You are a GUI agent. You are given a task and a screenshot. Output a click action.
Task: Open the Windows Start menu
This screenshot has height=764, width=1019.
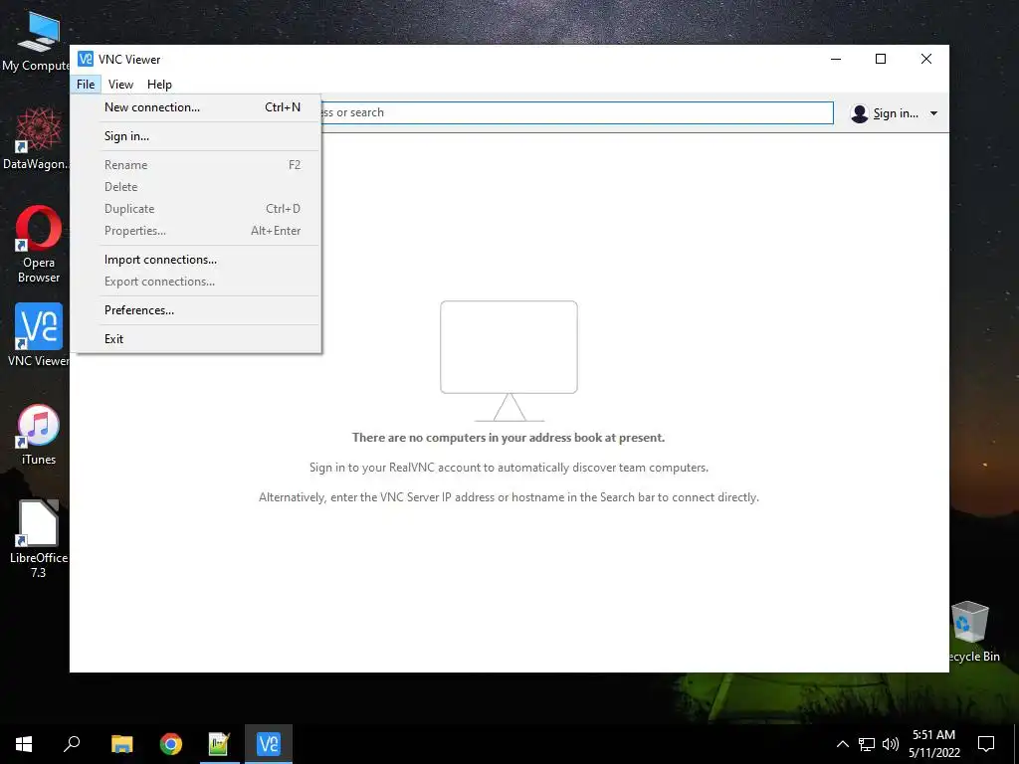(24, 744)
